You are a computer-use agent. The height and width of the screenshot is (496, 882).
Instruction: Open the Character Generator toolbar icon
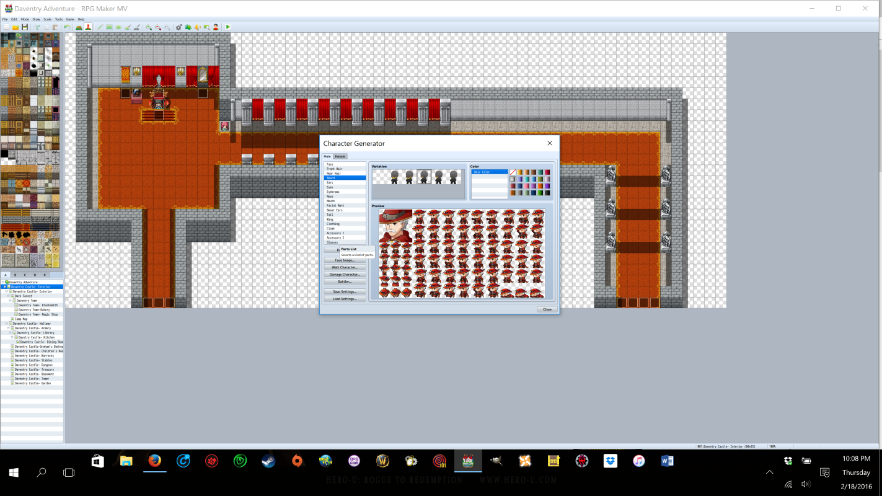click(216, 27)
